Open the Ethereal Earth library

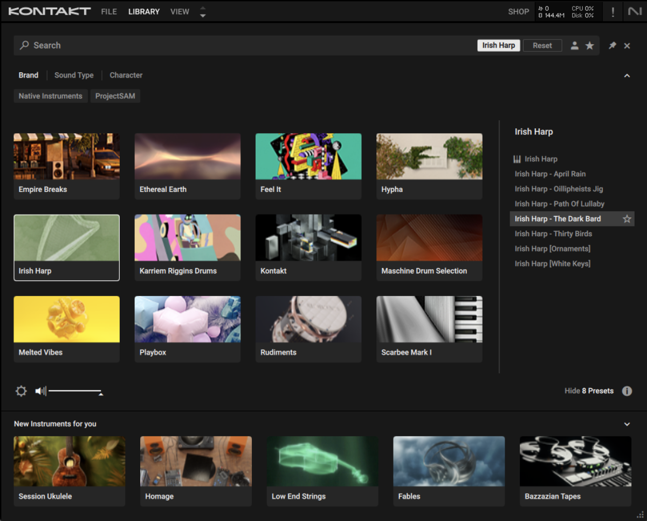click(x=188, y=167)
